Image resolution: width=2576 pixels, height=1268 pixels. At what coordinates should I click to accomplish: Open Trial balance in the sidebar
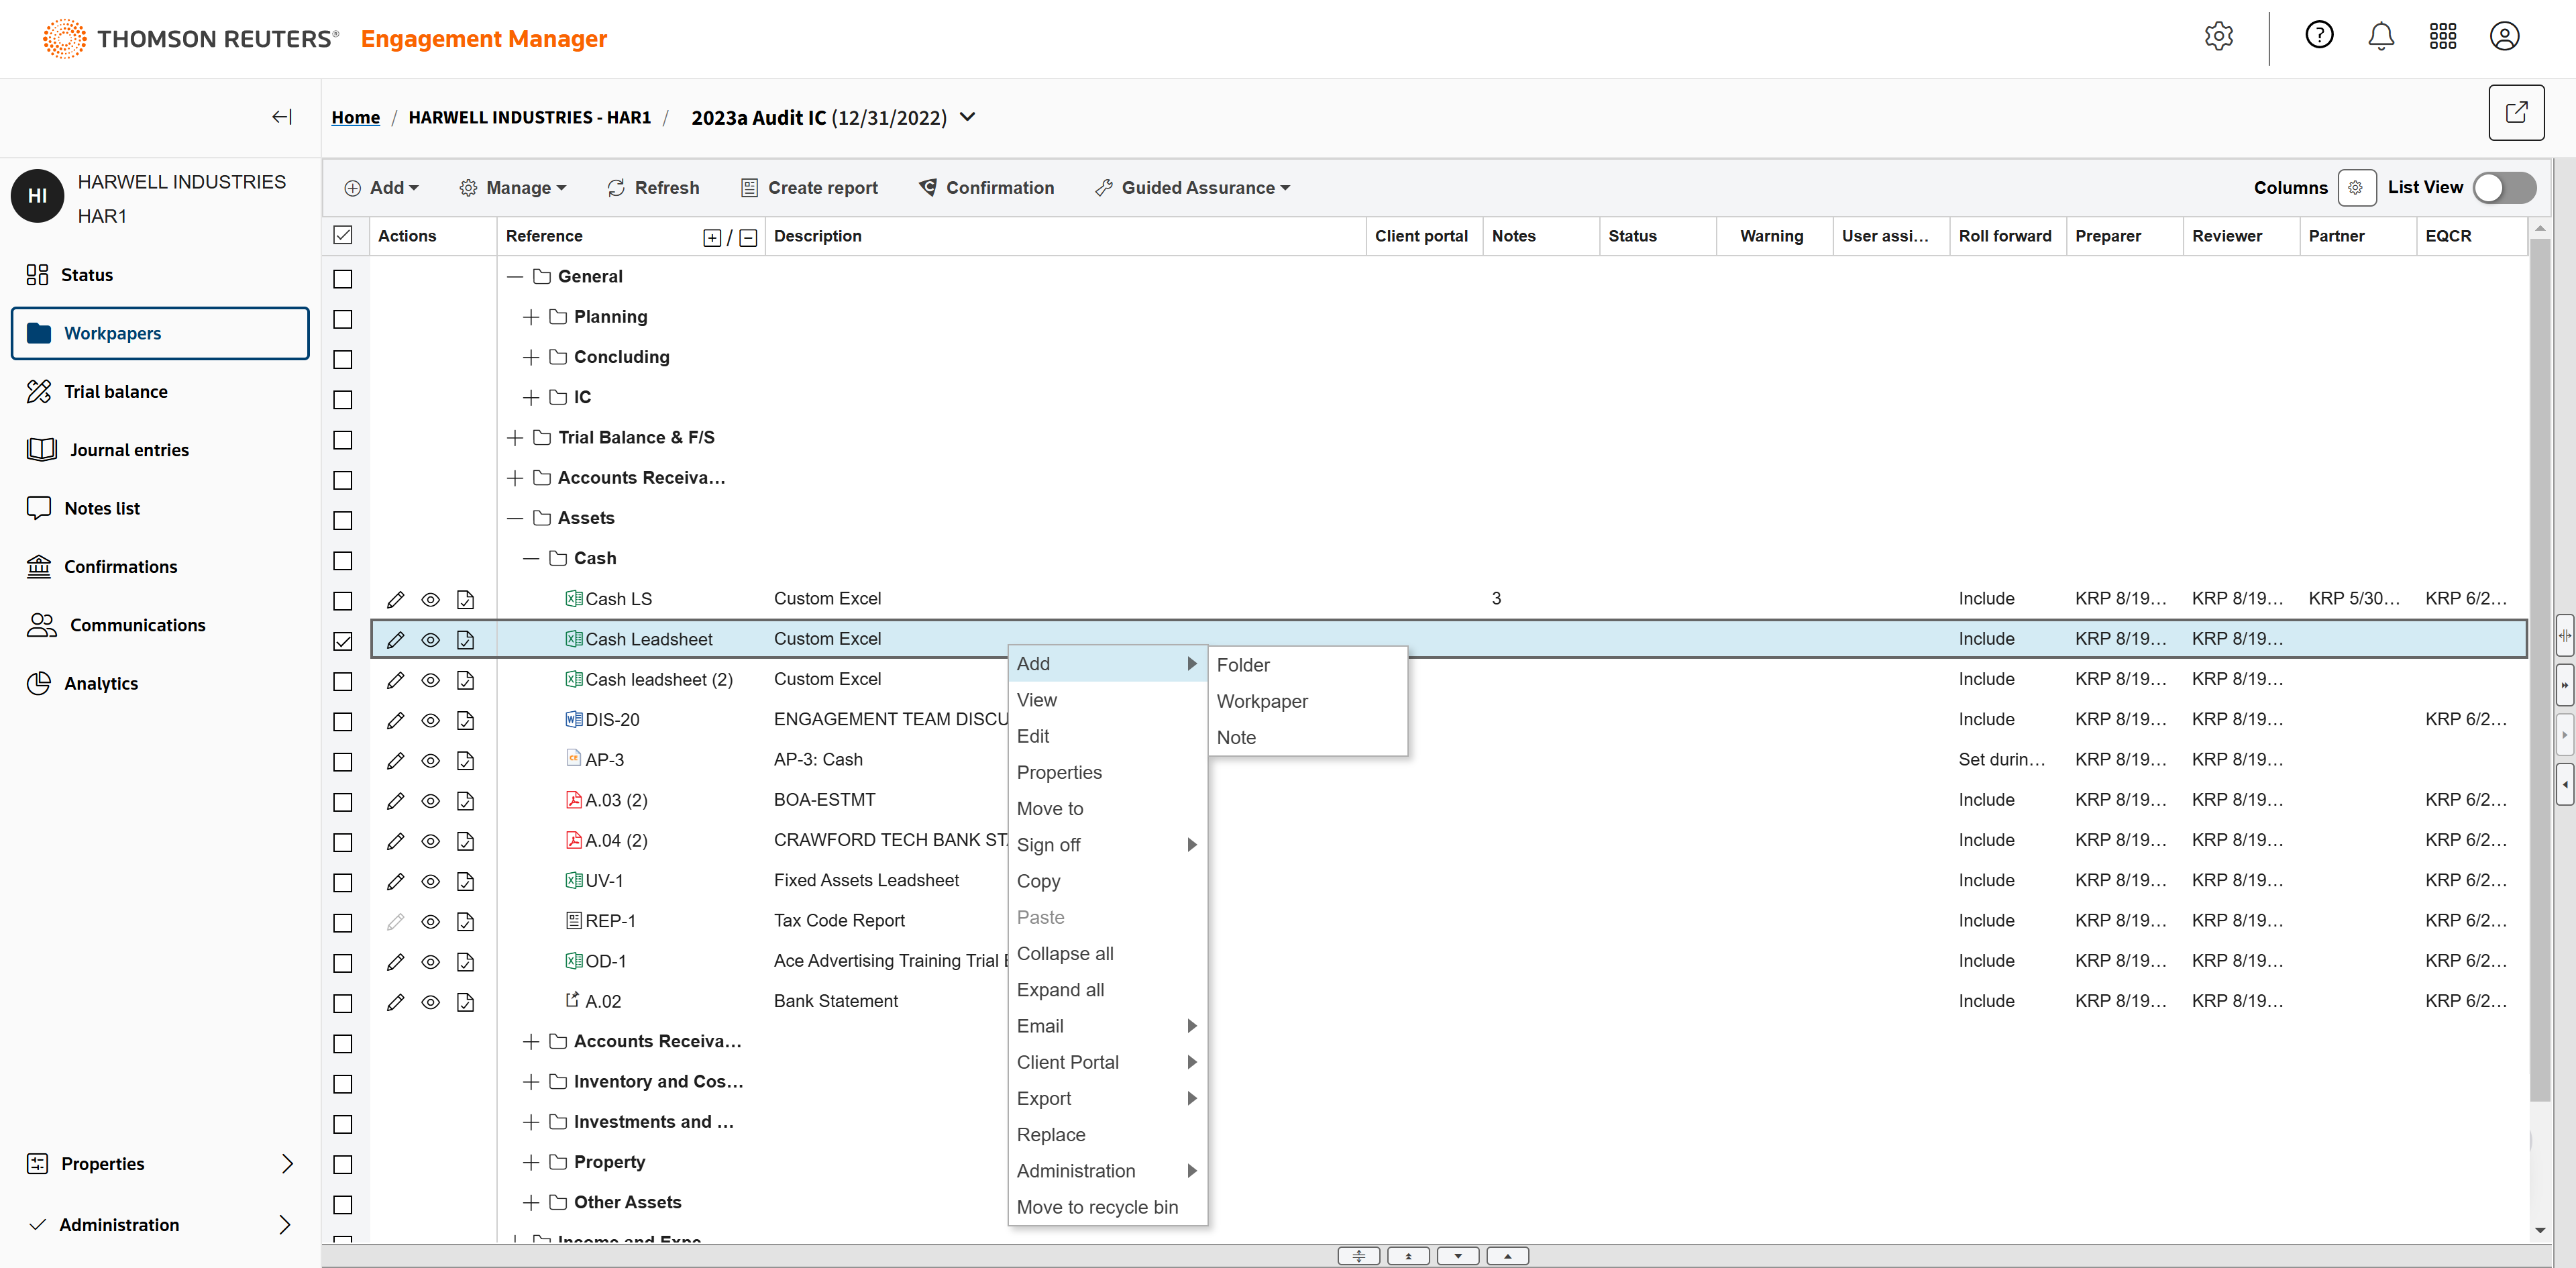[x=115, y=392]
